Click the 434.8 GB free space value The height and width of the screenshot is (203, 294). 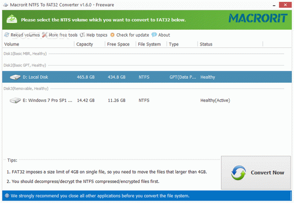(117, 77)
